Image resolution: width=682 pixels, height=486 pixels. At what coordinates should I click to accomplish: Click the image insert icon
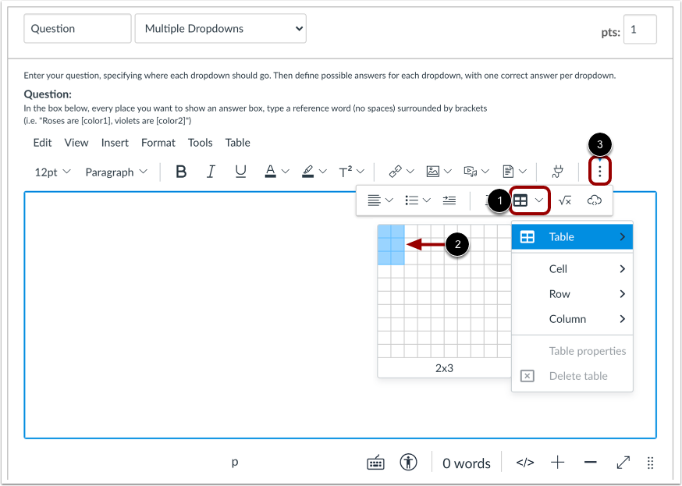pos(433,172)
